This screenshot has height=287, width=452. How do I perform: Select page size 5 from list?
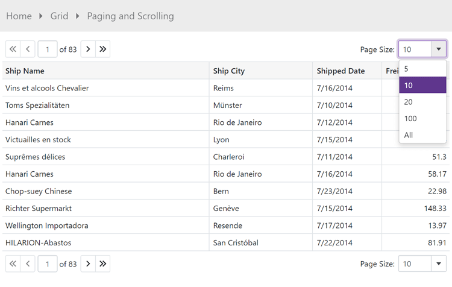pos(422,69)
